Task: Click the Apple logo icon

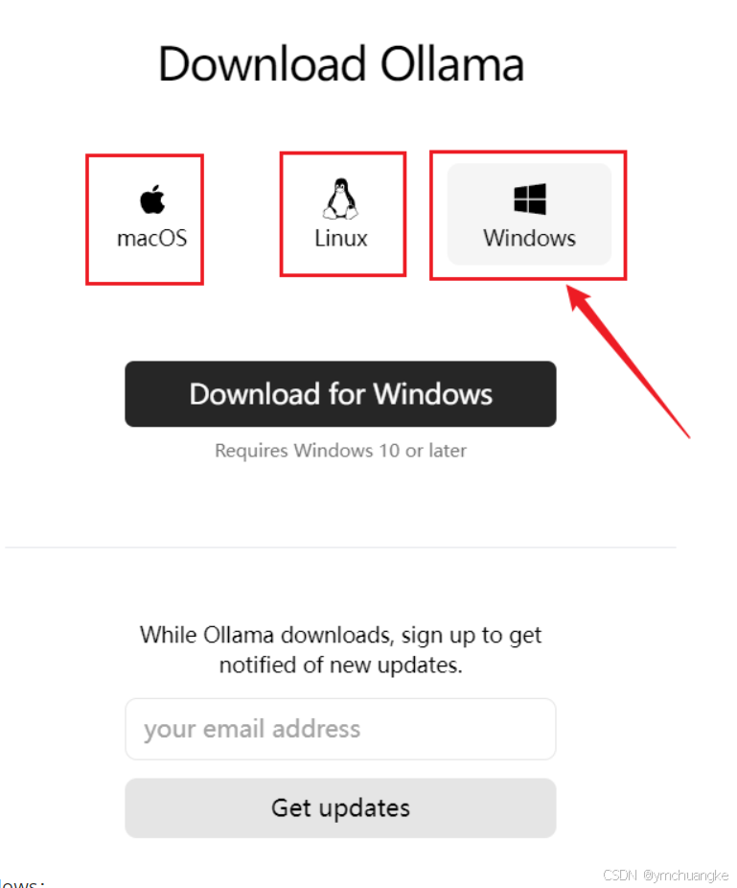Action: pos(152,199)
